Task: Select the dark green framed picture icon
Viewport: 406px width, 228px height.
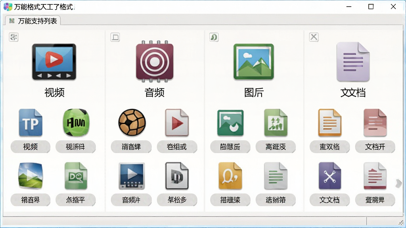Action: 230,123
